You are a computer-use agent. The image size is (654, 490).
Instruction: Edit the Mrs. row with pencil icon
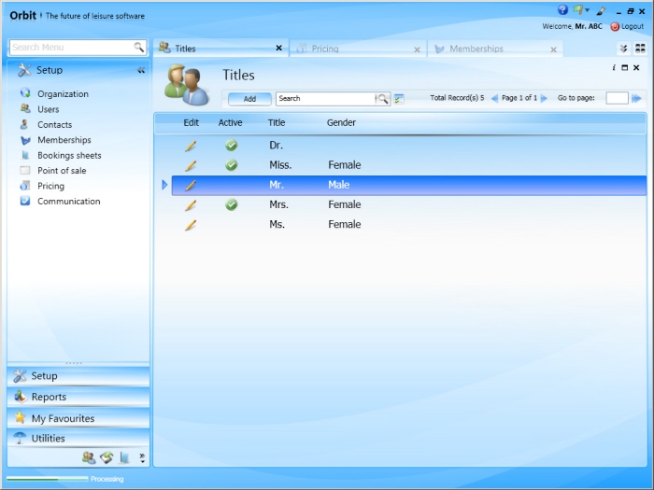(x=191, y=205)
